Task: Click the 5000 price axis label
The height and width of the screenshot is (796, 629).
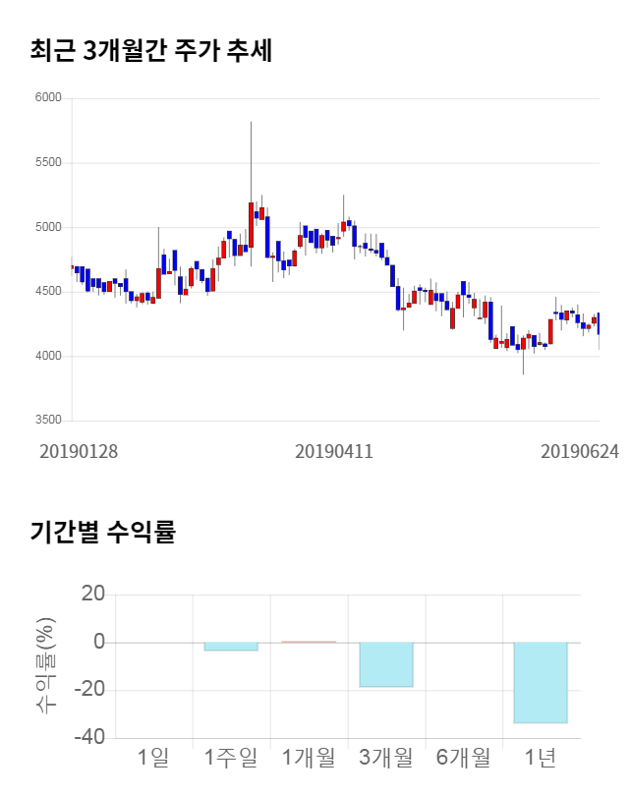Action: [49, 227]
